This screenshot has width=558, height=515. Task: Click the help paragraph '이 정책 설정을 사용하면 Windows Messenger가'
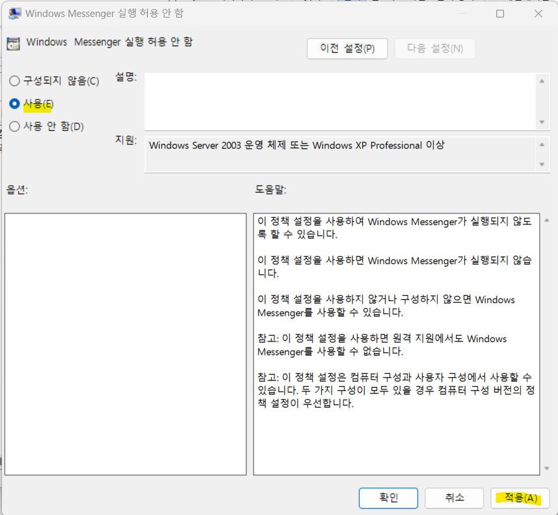[x=395, y=267]
